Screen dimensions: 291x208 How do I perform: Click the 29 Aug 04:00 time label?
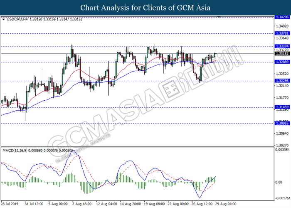pyautogui.click(x=226, y=204)
